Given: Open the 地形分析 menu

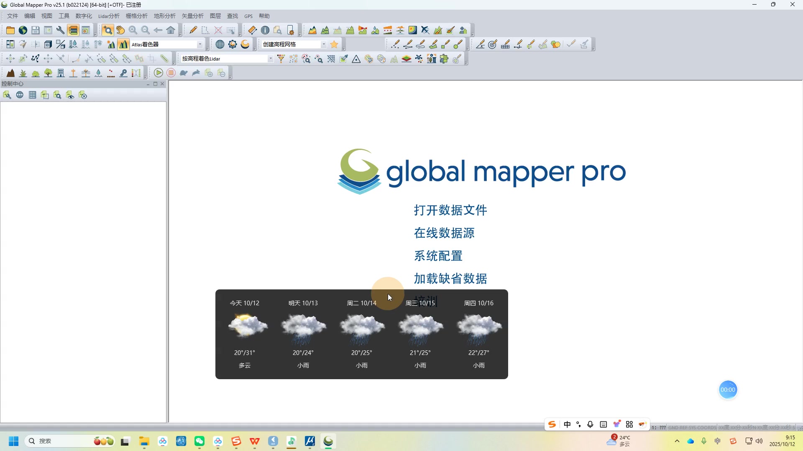Looking at the screenshot, I should click(164, 16).
